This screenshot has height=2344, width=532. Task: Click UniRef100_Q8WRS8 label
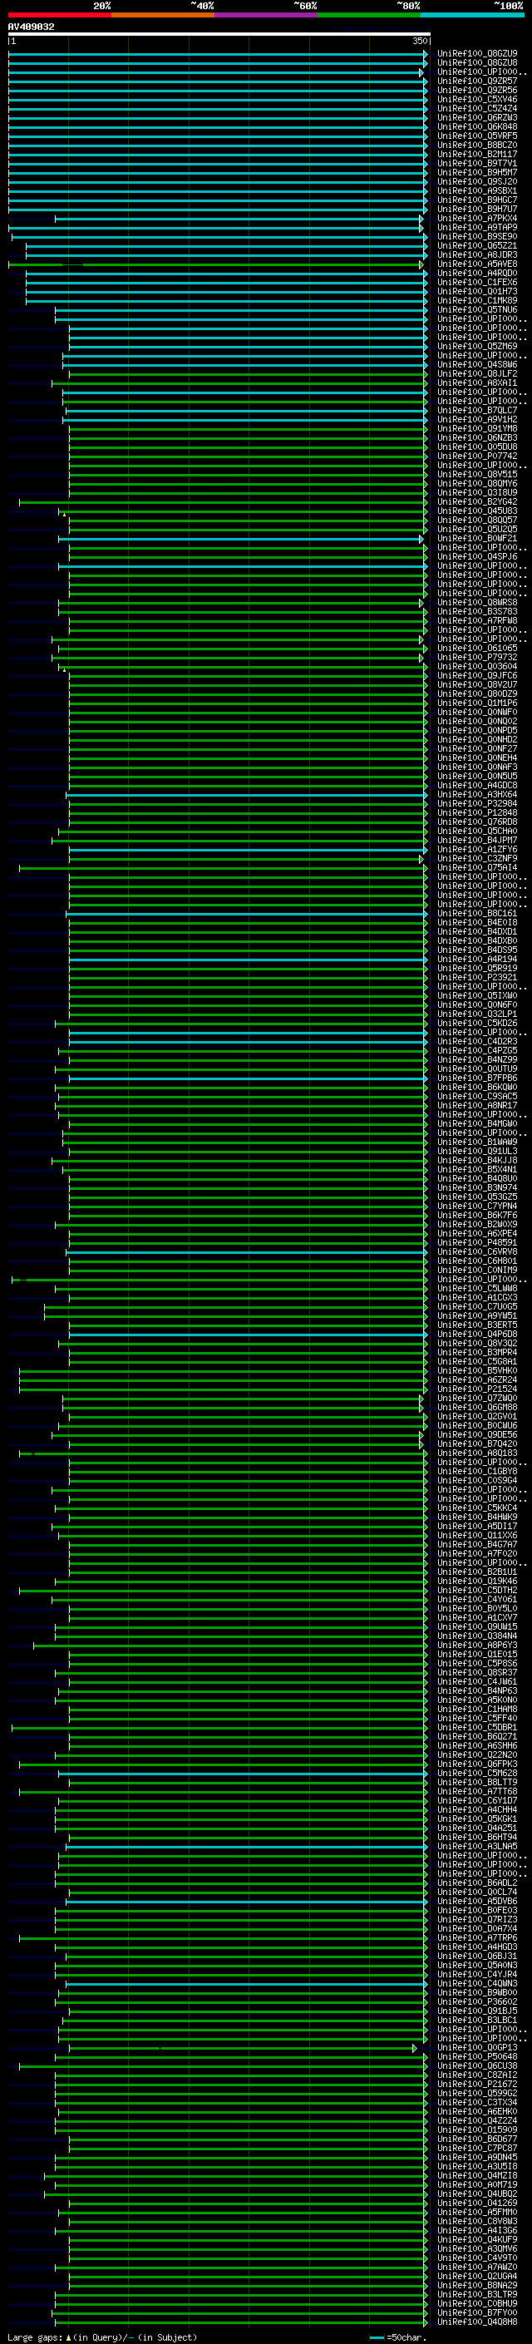tap(476, 602)
